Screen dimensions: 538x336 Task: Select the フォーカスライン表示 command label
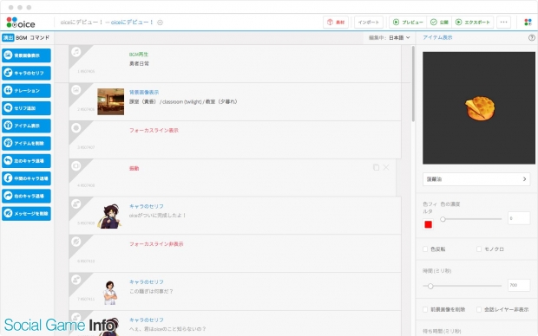pyautogui.click(x=154, y=130)
